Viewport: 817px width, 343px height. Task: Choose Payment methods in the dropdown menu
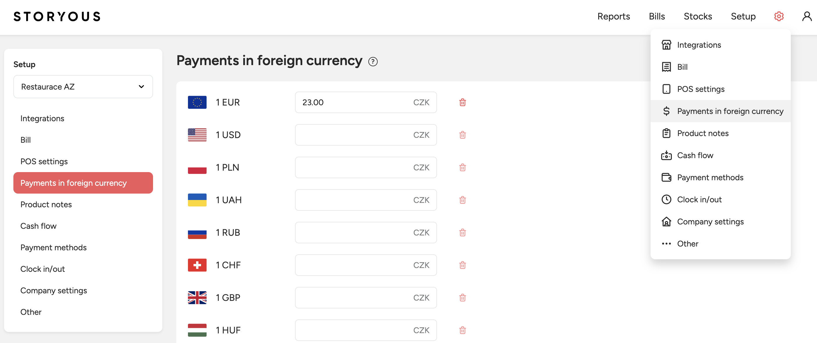(710, 177)
